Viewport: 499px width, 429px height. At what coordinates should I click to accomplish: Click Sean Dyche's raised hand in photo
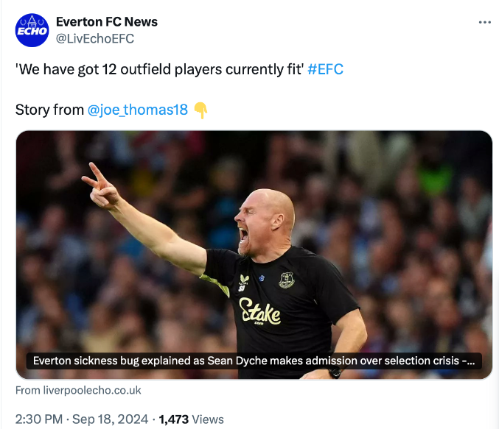point(100,185)
